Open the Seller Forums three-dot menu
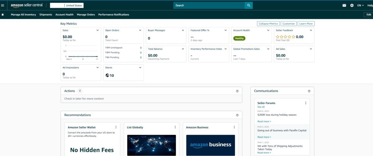Screen dimensions: 373x156 306,103
